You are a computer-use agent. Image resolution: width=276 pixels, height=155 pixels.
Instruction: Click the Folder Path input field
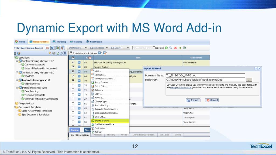tap(205, 80)
